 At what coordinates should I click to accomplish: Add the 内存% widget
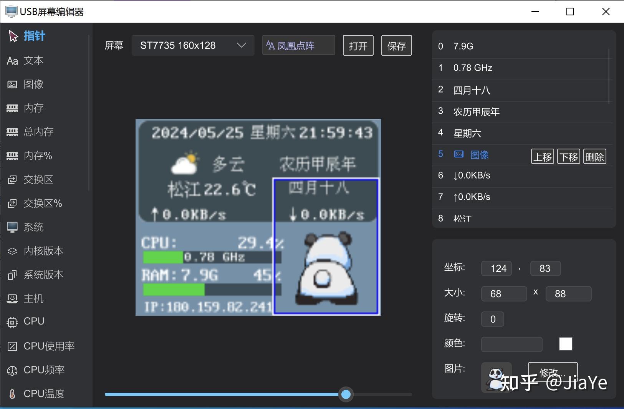tap(29, 156)
